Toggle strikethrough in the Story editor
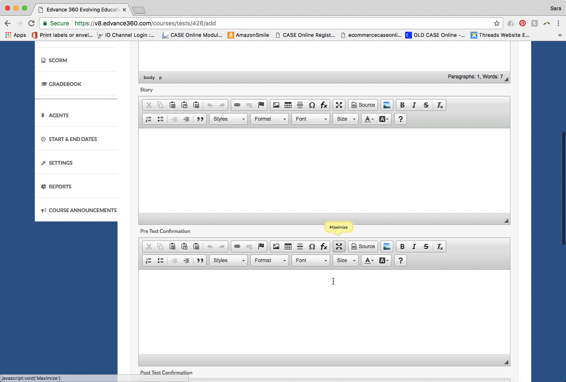Screen dimensions: 566x382 point(426,105)
